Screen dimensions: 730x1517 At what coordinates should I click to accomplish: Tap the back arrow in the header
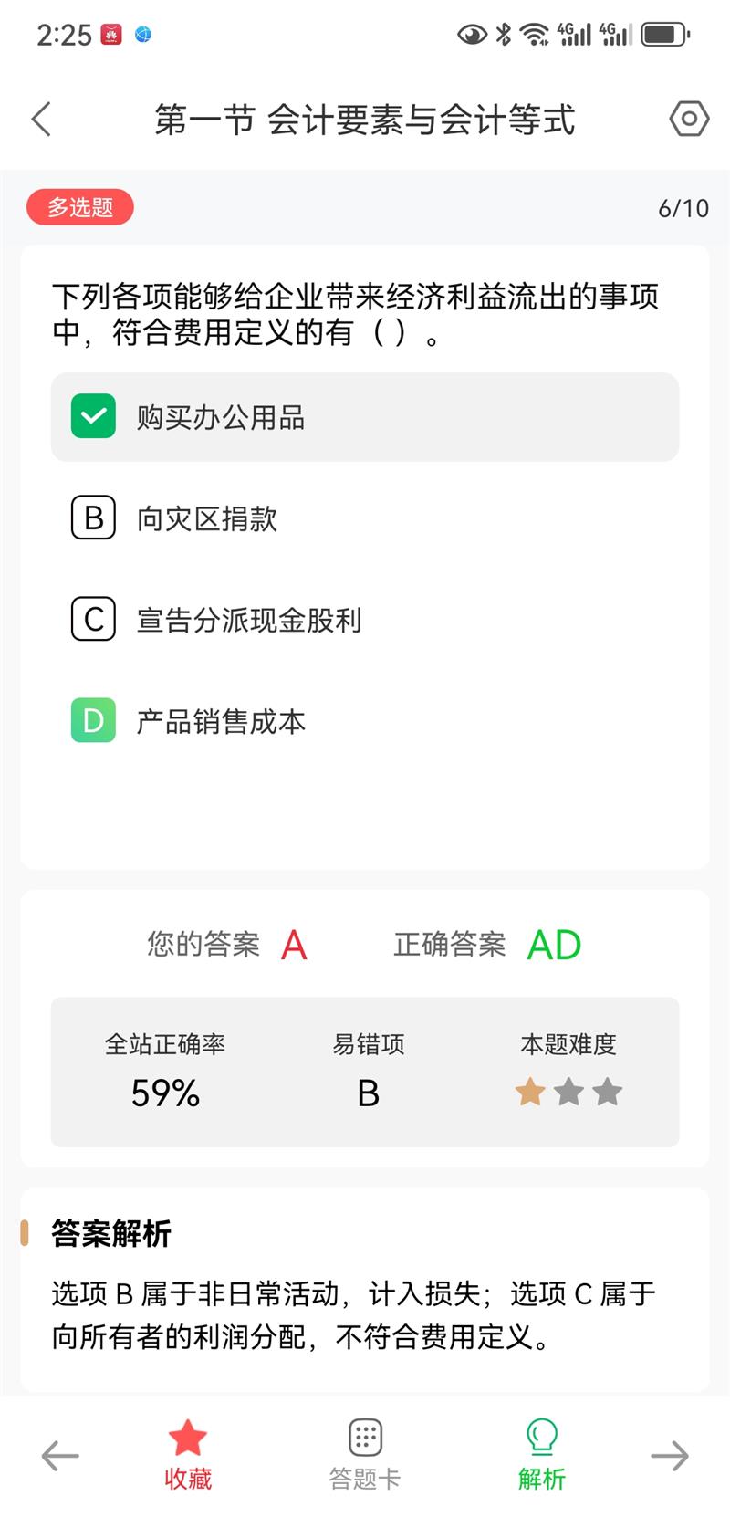pos(42,120)
